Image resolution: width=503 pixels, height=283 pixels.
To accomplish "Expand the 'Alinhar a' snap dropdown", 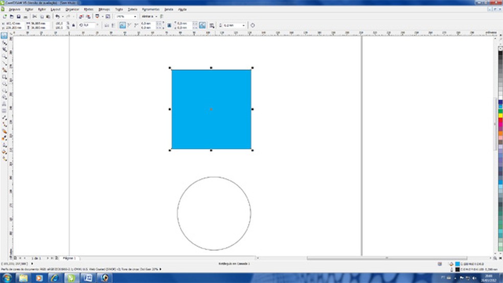I will click(149, 17).
